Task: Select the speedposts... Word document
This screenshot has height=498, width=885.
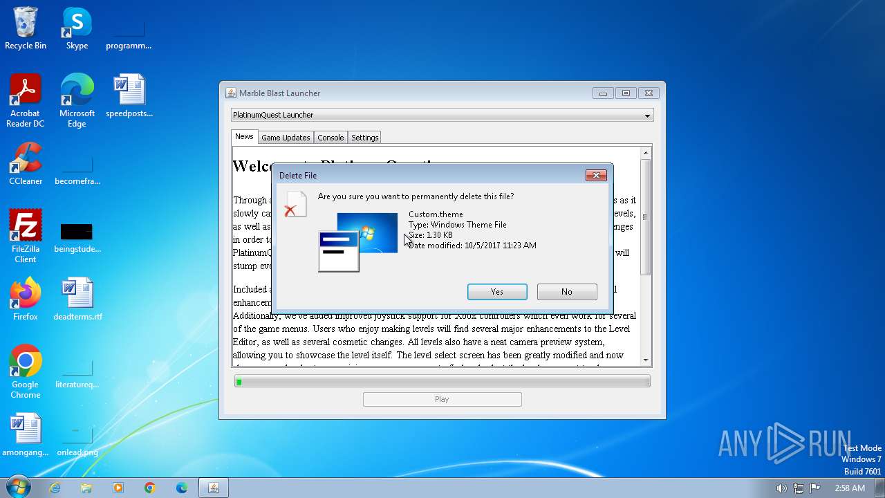Action: [129, 96]
